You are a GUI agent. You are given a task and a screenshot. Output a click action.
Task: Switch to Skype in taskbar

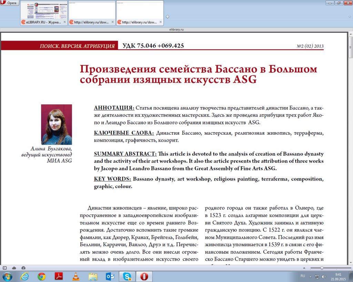point(127,276)
